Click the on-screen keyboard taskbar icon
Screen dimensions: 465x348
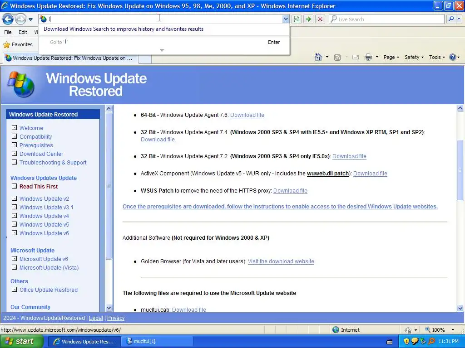click(390, 342)
